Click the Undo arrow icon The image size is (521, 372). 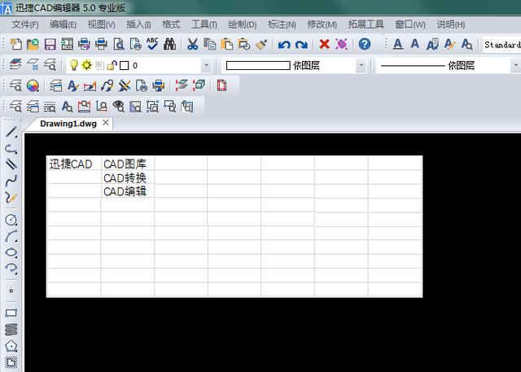(284, 44)
